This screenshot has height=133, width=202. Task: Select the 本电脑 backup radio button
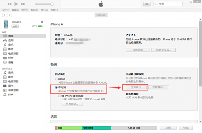click(56, 88)
